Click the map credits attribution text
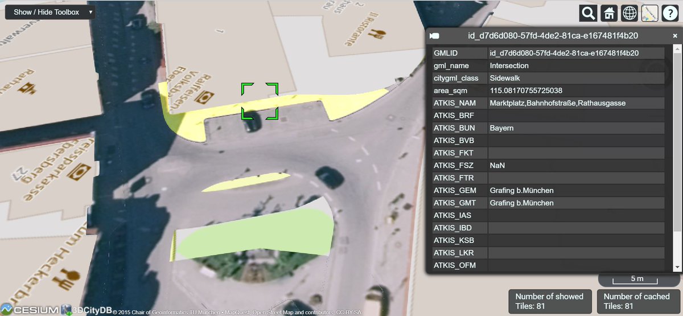The height and width of the screenshot is (316, 683). (x=237, y=312)
